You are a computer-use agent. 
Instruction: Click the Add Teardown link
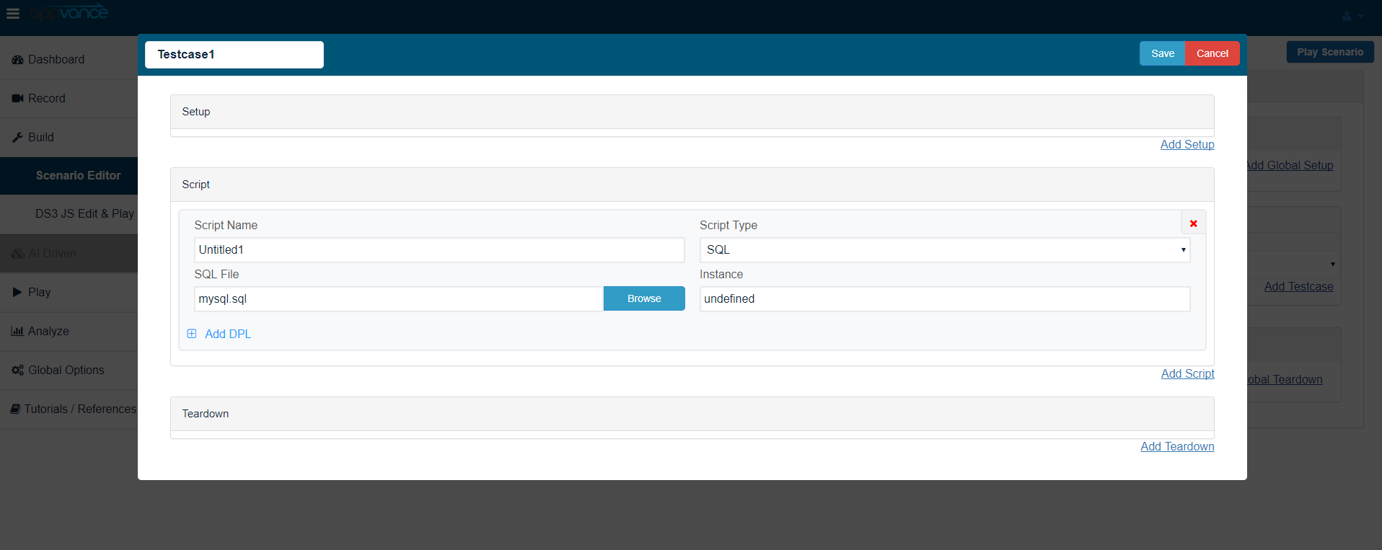pyautogui.click(x=1177, y=446)
